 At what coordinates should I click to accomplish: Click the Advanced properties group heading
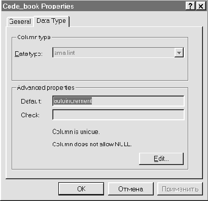46,88
